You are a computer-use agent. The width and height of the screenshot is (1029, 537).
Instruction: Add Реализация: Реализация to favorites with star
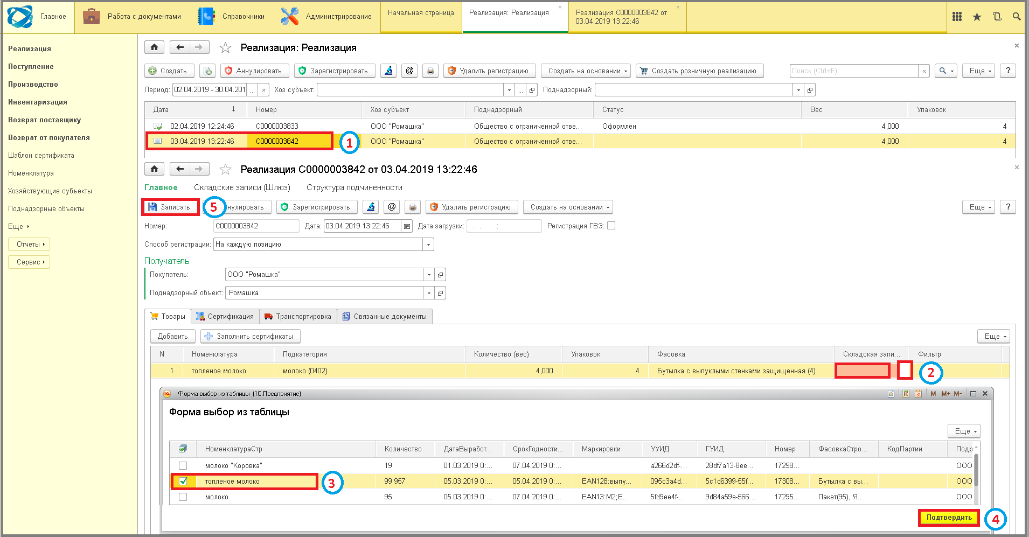(225, 48)
